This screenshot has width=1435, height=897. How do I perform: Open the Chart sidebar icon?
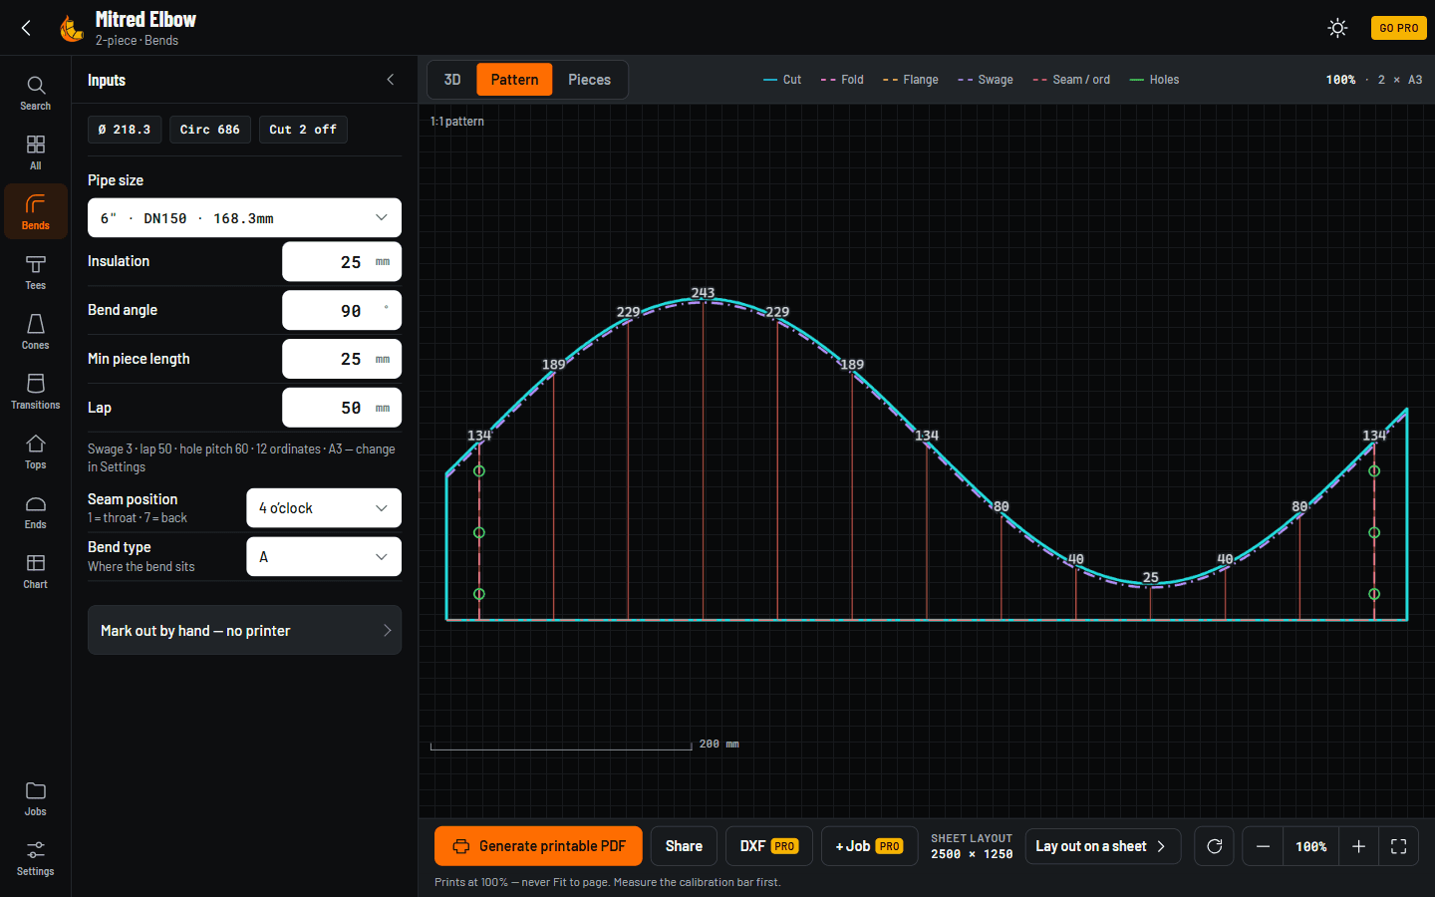[36, 571]
